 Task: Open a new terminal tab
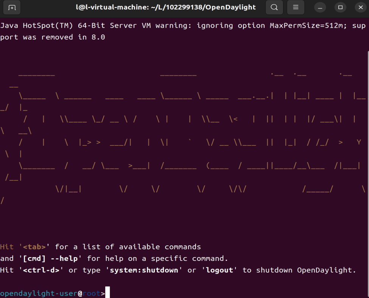pyautogui.click(x=12, y=8)
